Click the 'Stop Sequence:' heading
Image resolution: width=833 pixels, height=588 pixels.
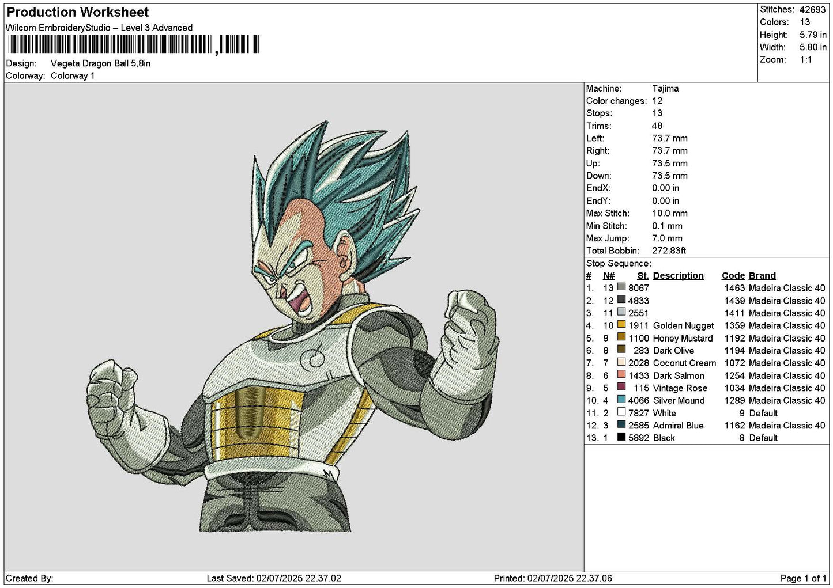point(619,263)
